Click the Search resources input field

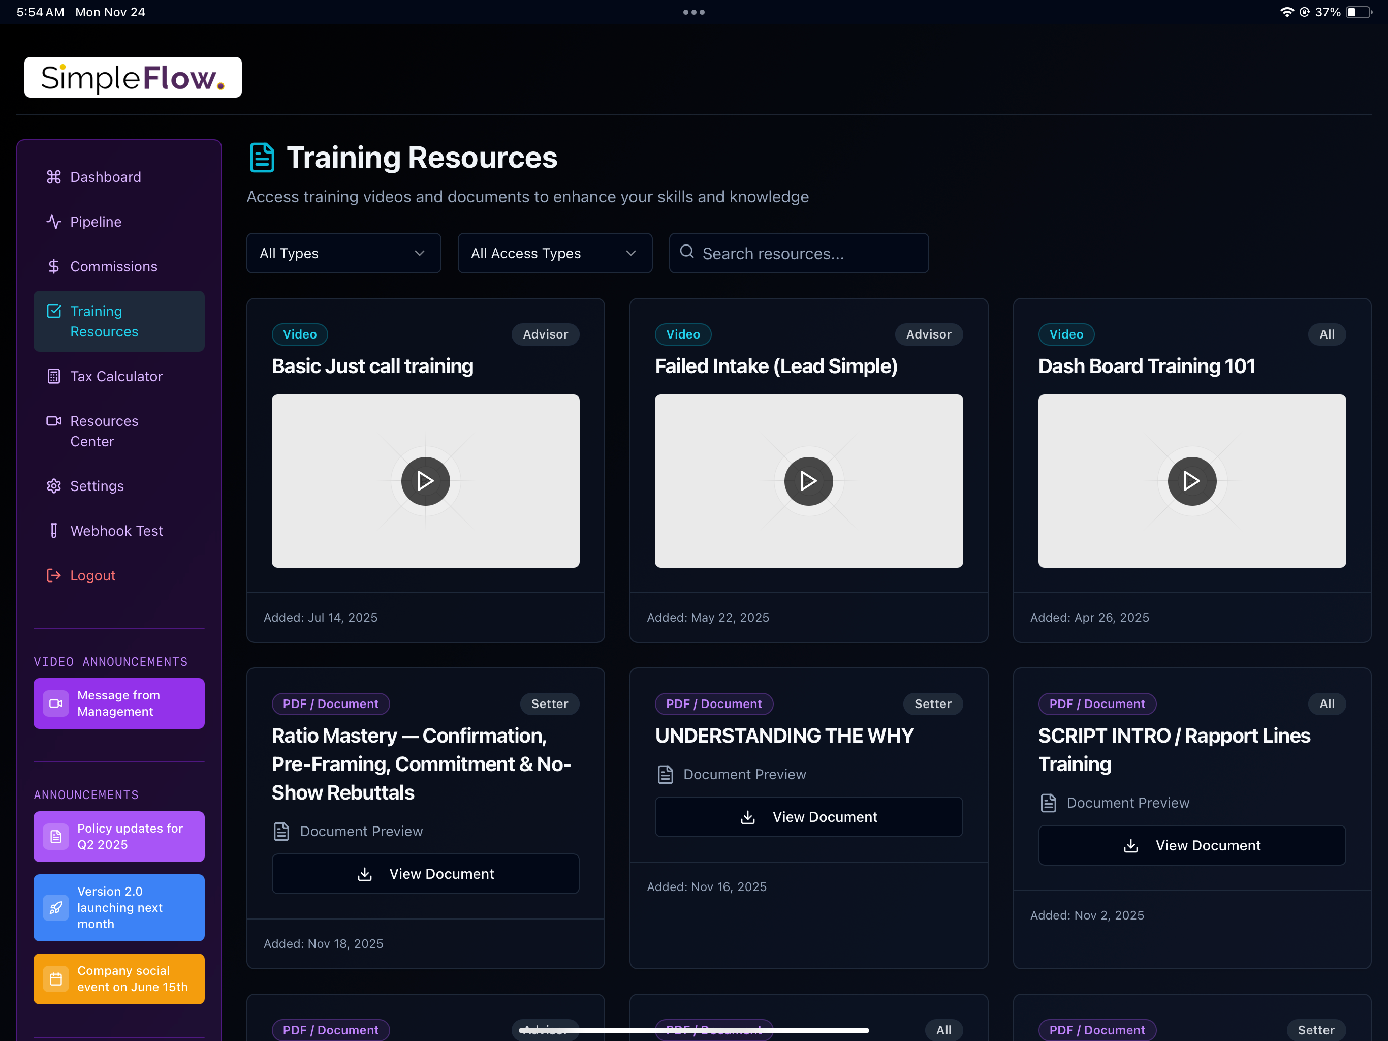pyautogui.click(x=799, y=253)
